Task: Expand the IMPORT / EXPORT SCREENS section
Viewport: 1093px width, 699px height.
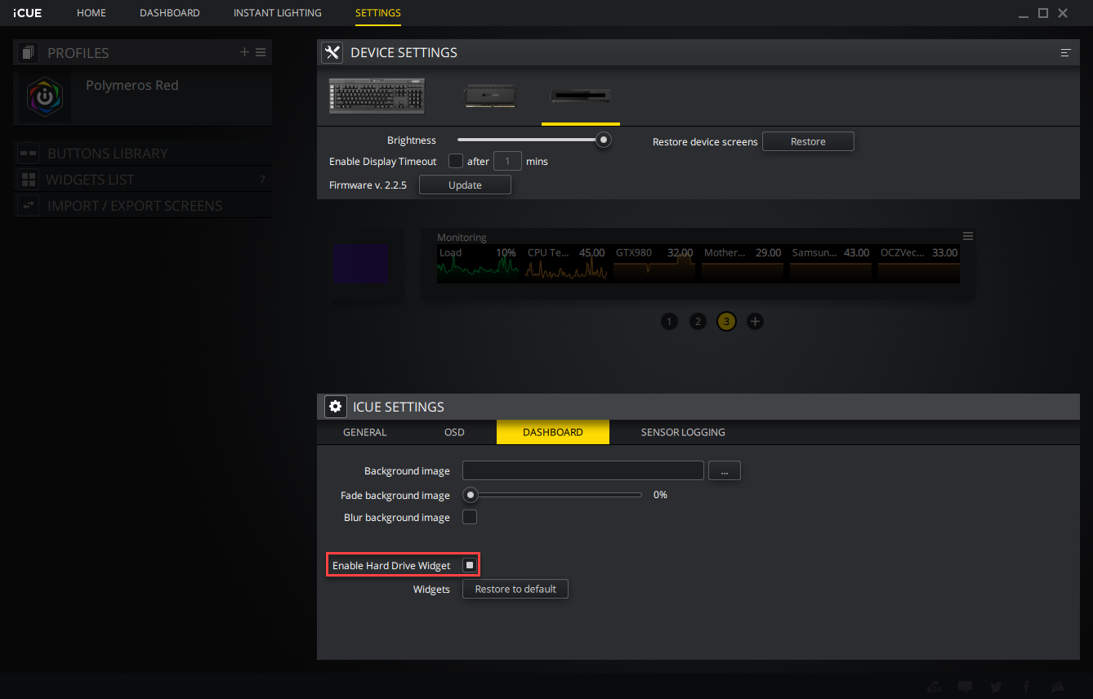Action: (143, 206)
